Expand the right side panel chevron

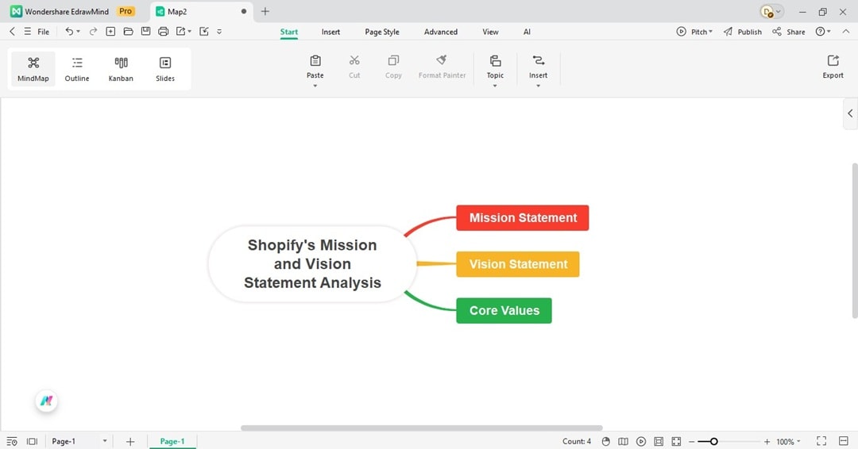(850, 113)
